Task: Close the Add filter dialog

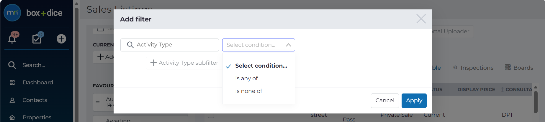Action: (x=421, y=19)
